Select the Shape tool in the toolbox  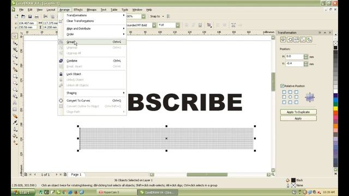[15, 42]
